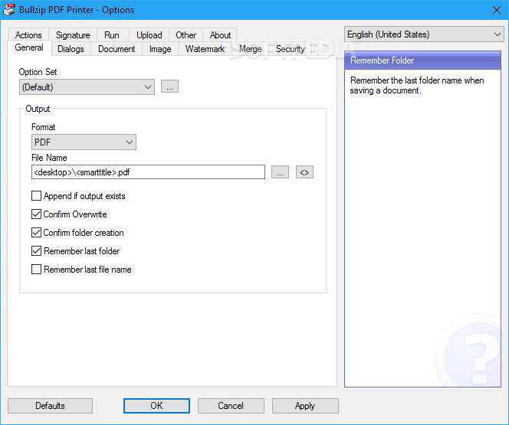This screenshot has height=425, width=509.
Task: Click the "Option Set" label
Action: [38, 72]
